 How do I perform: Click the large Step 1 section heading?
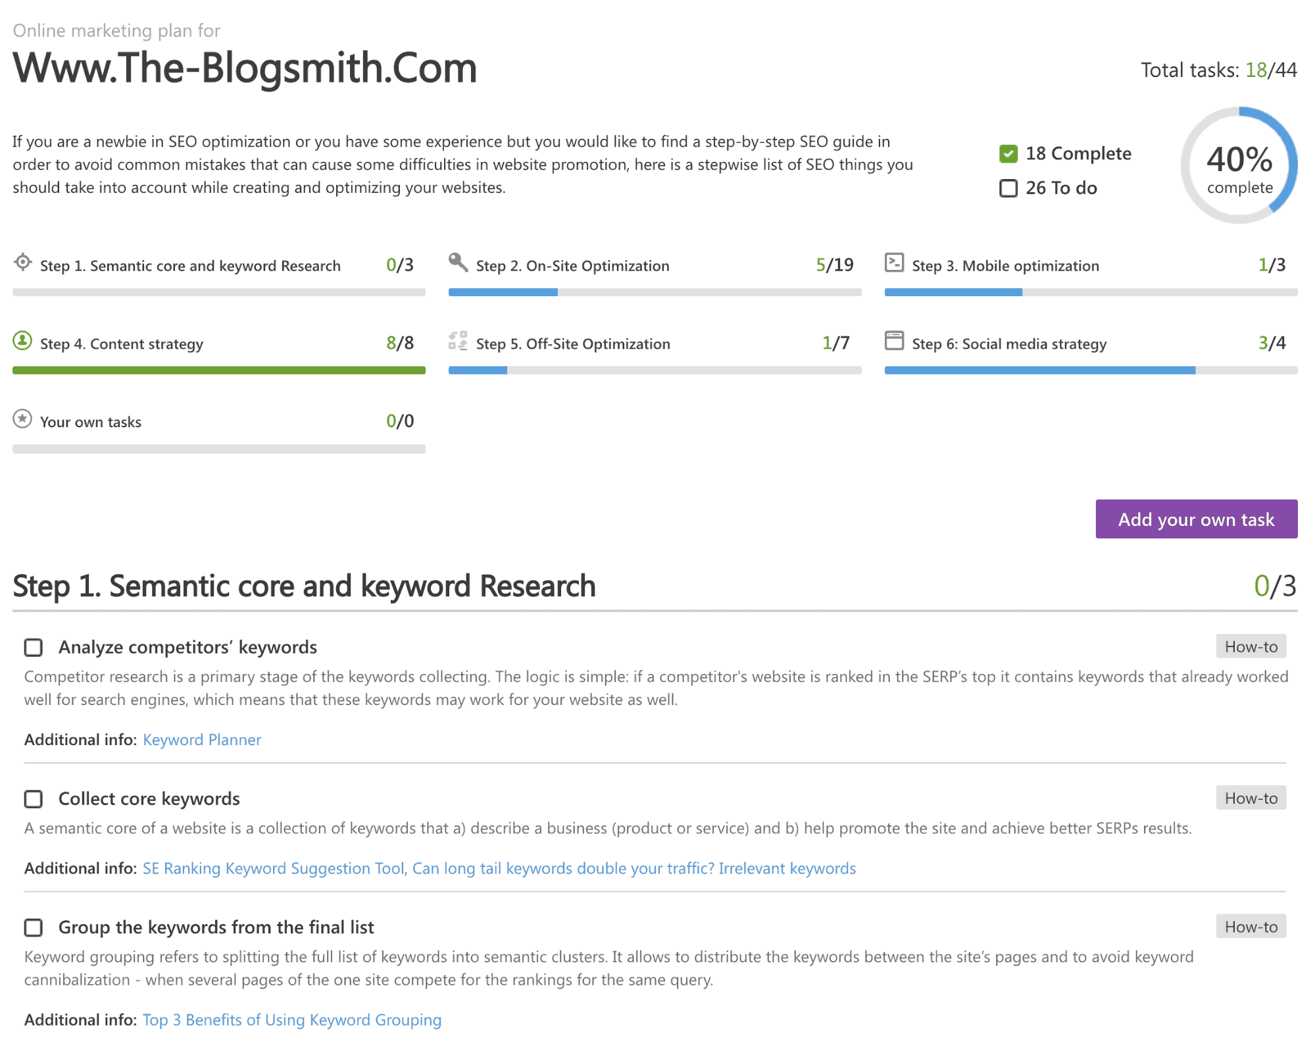click(304, 586)
